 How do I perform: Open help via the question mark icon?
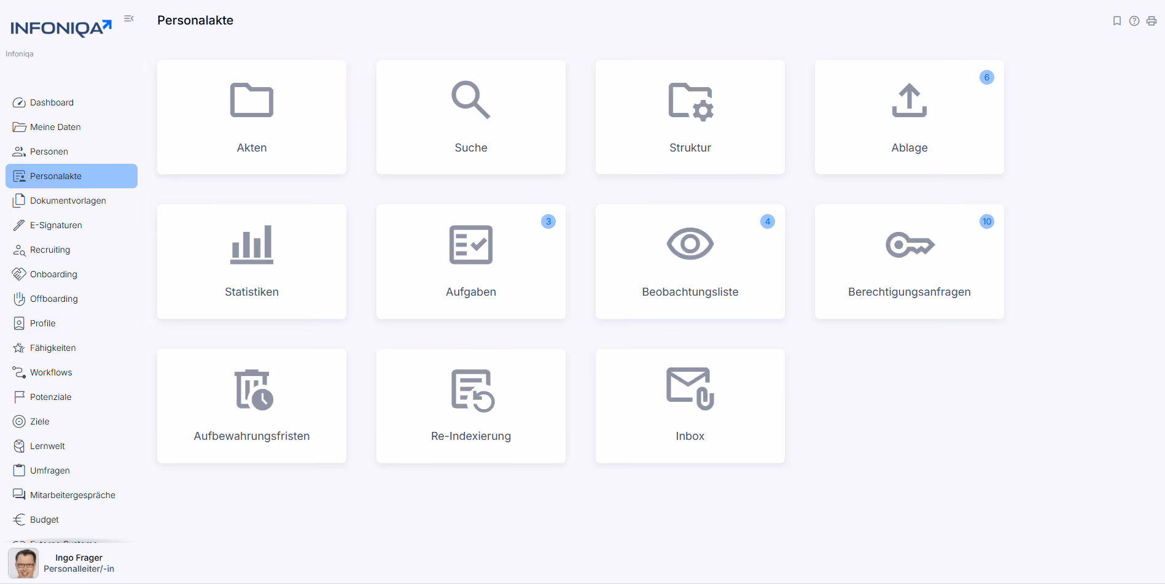(x=1134, y=21)
